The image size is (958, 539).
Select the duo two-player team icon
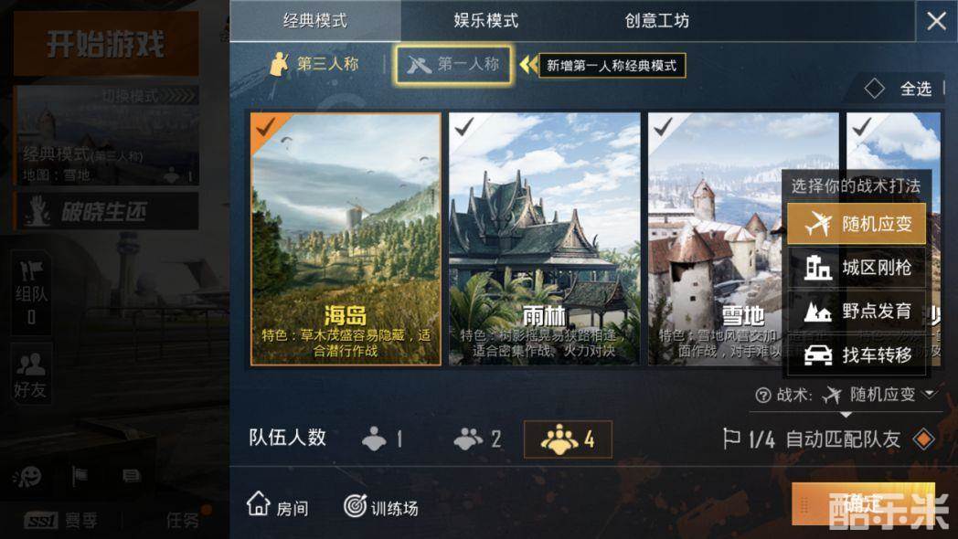click(x=468, y=439)
